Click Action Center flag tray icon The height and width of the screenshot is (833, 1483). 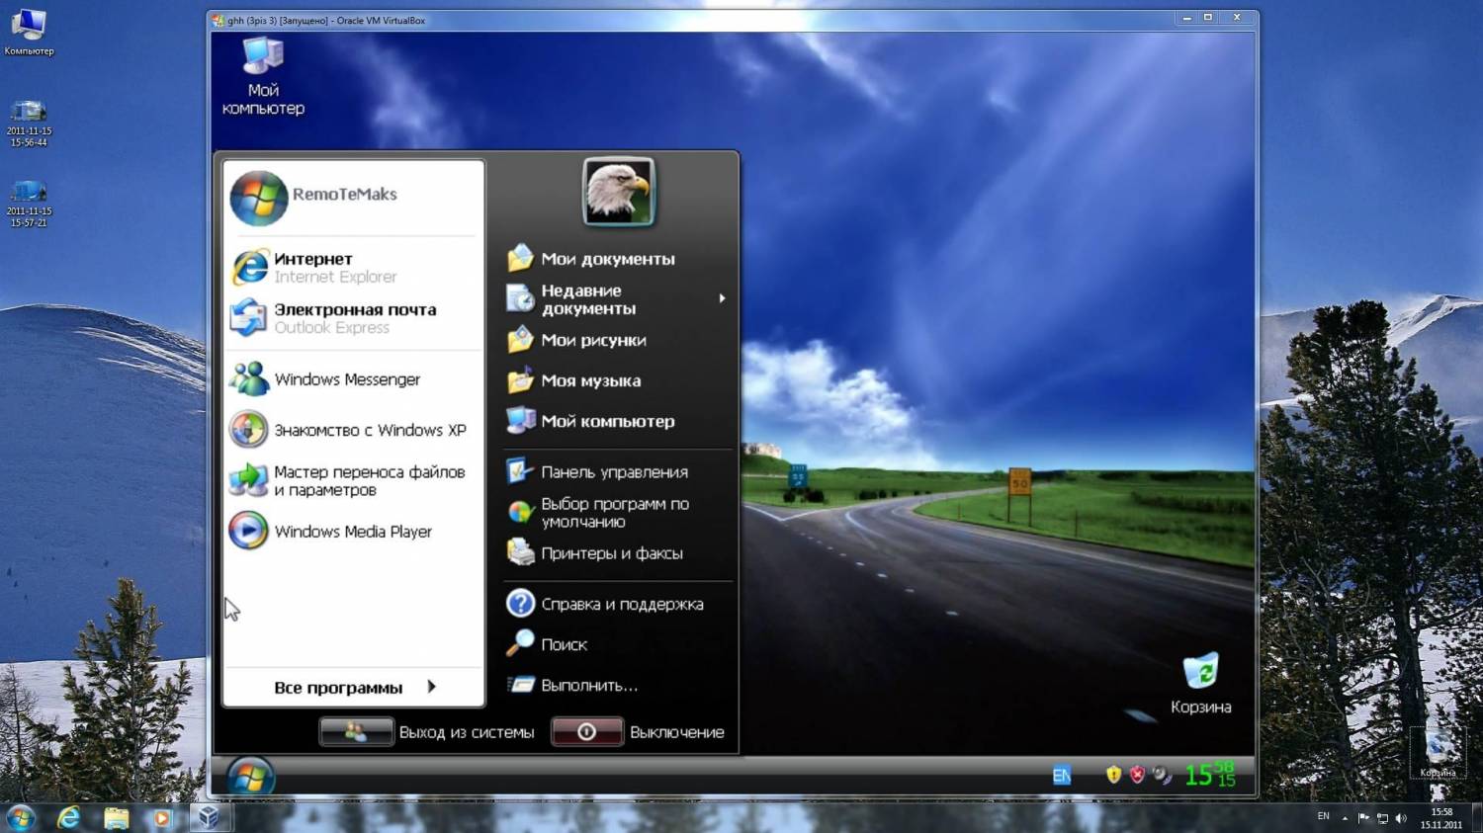[x=1364, y=818]
